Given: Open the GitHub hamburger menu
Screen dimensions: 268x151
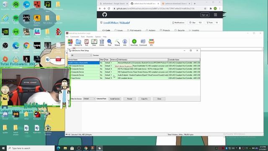Looking at the screenshot, I should [x=215, y=15].
